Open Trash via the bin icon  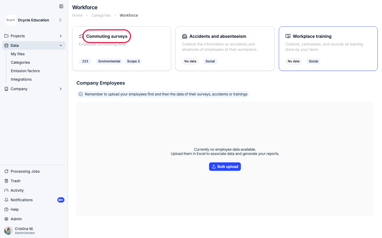pyautogui.click(x=6, y=181)
